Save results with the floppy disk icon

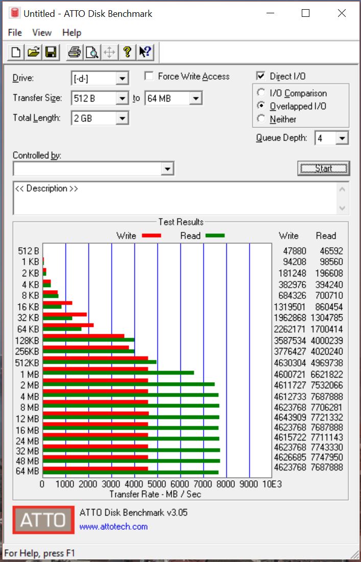pos(51,52)
